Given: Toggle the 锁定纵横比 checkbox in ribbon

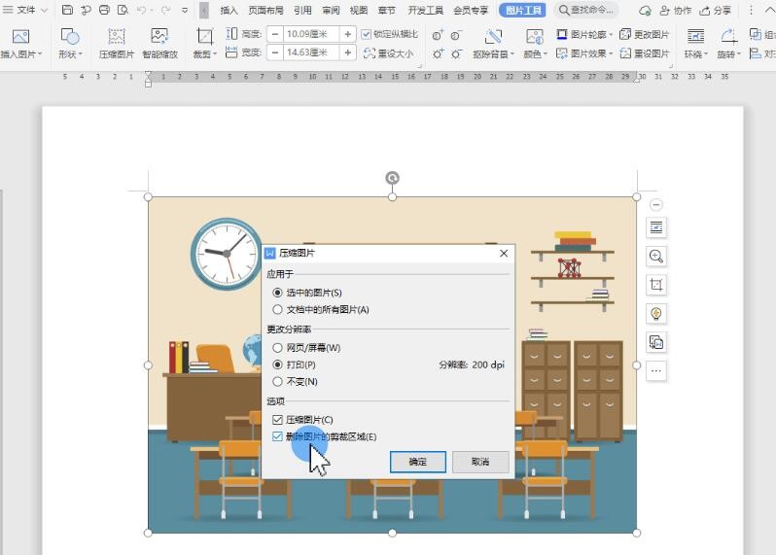Looking at the screenshot, I should [x=367, y=34].
